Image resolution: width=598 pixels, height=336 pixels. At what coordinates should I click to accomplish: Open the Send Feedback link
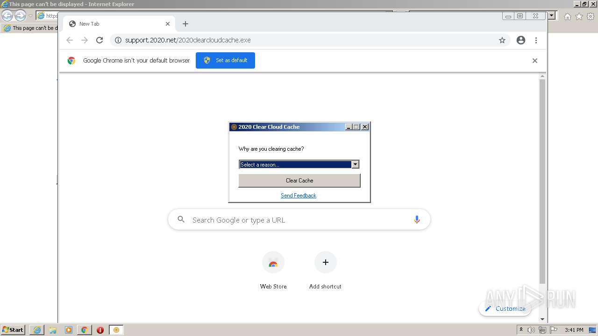(299, 196)
